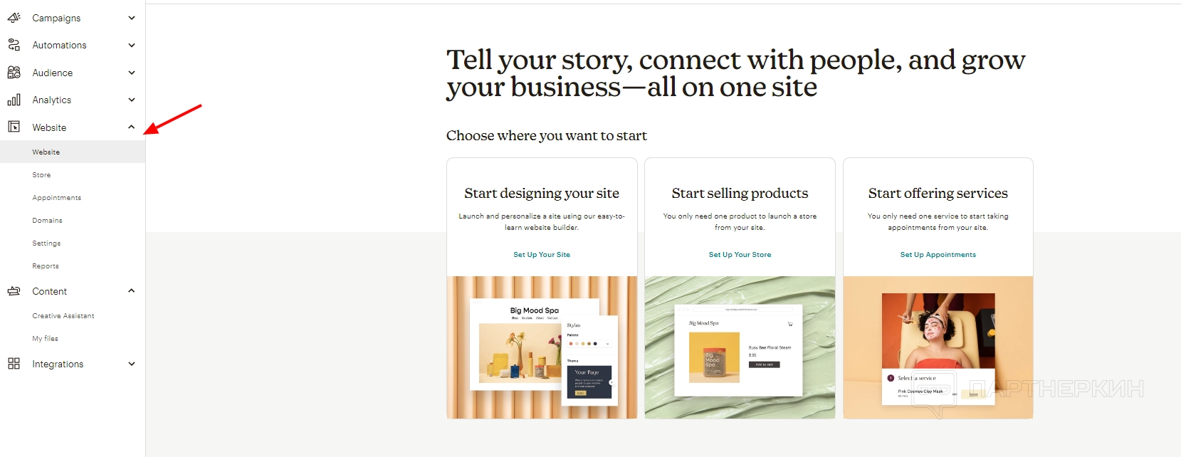The height and width of the screenshot is (457, 1181).
Task: Expand the Automations section chevron
Action: (x=131, y=45)
